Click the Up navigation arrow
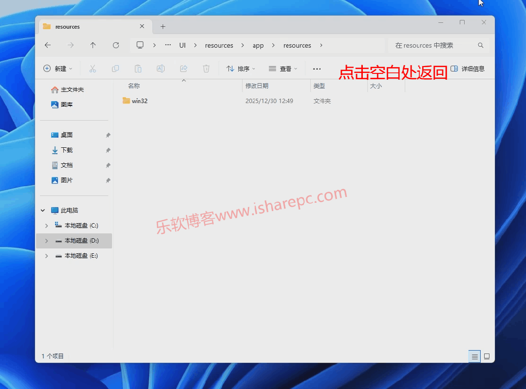 click(x=93, y=45)
